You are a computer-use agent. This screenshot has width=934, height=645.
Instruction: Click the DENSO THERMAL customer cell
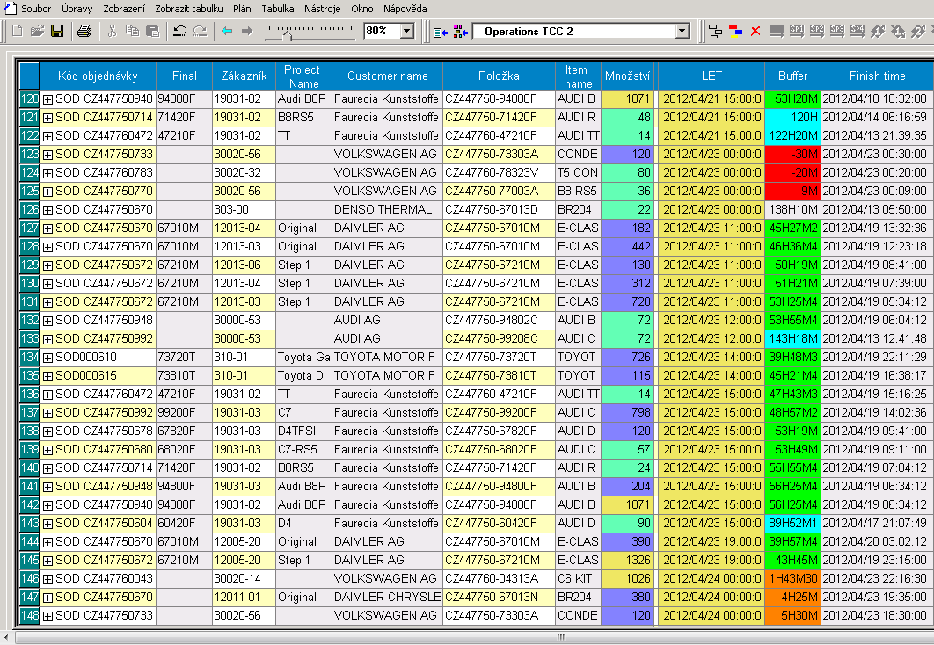click(387, 209)
